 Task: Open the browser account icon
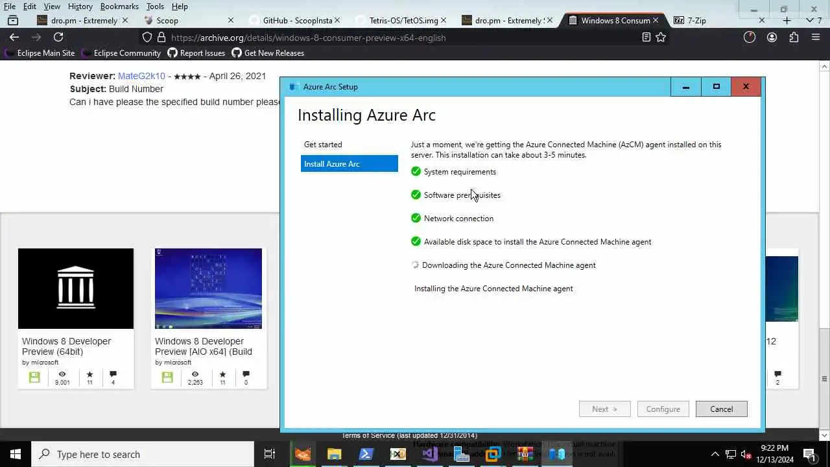pos(772,38)
